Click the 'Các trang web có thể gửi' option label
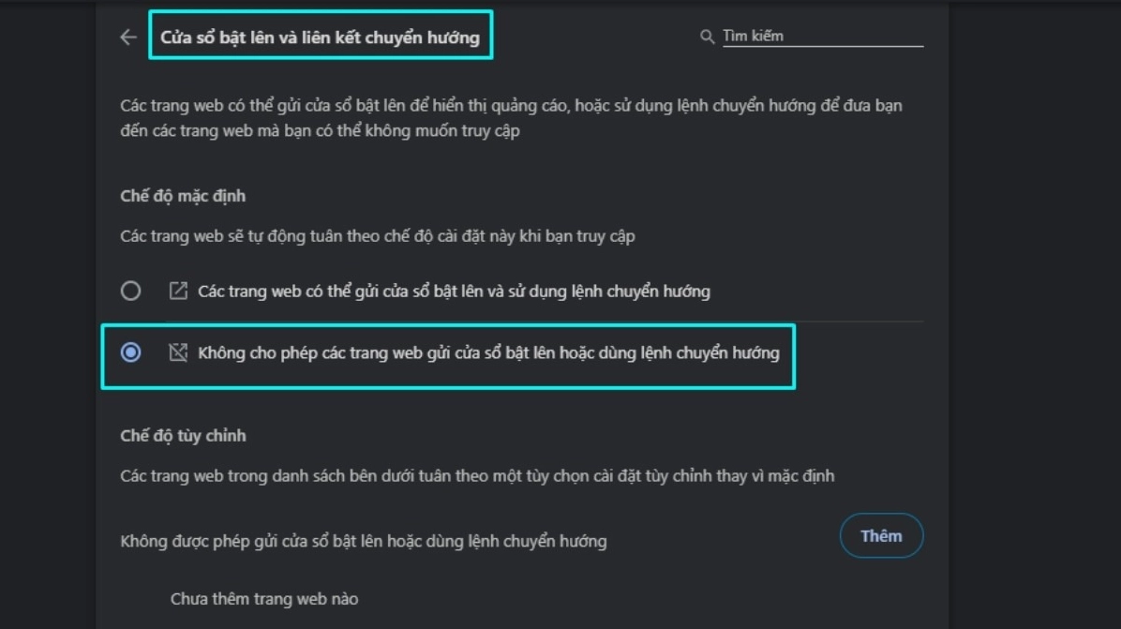This screenshot has width=1121, height=629. (x=454, y=292)
